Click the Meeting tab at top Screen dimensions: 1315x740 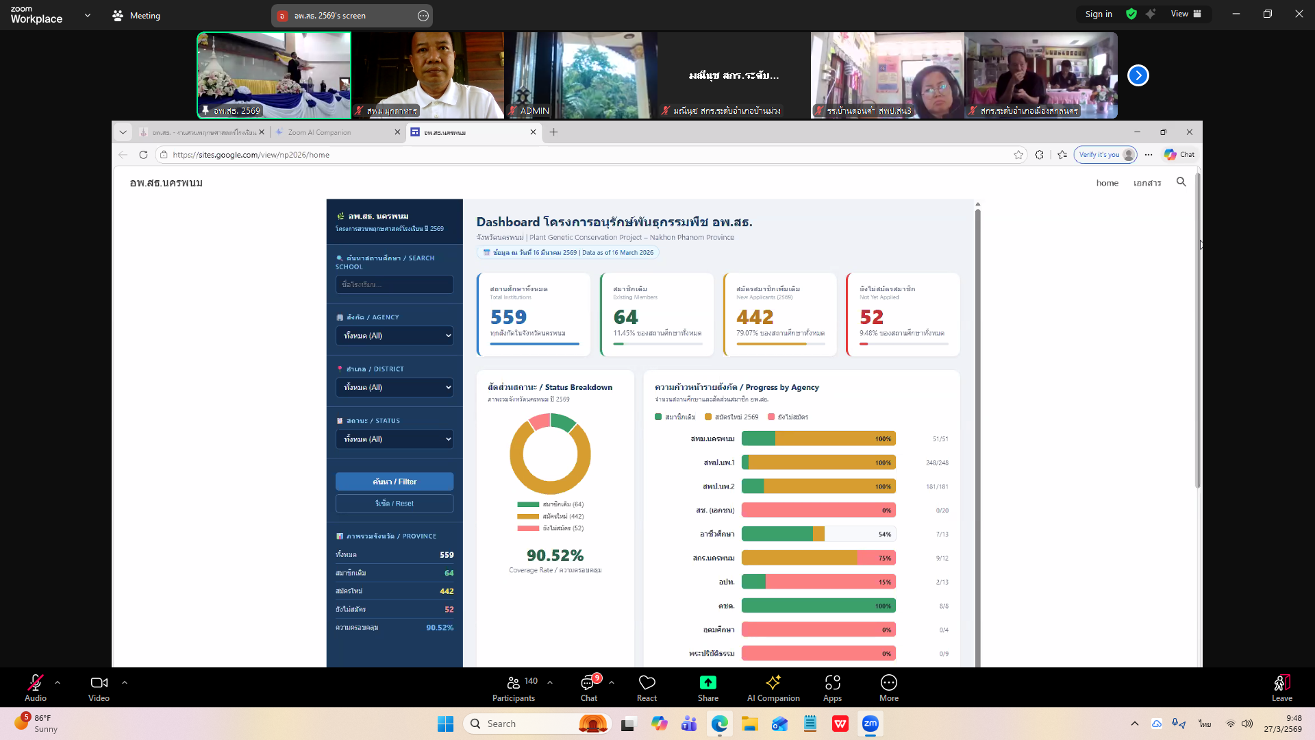click(136, 15)
